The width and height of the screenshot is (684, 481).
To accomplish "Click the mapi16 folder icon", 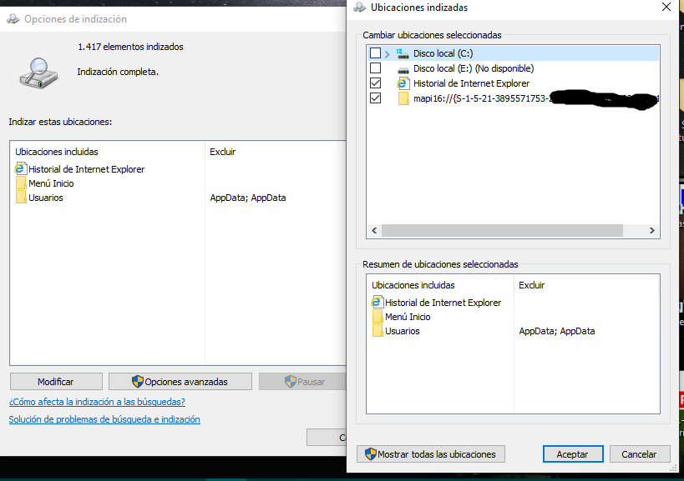I will pos(403,98).
